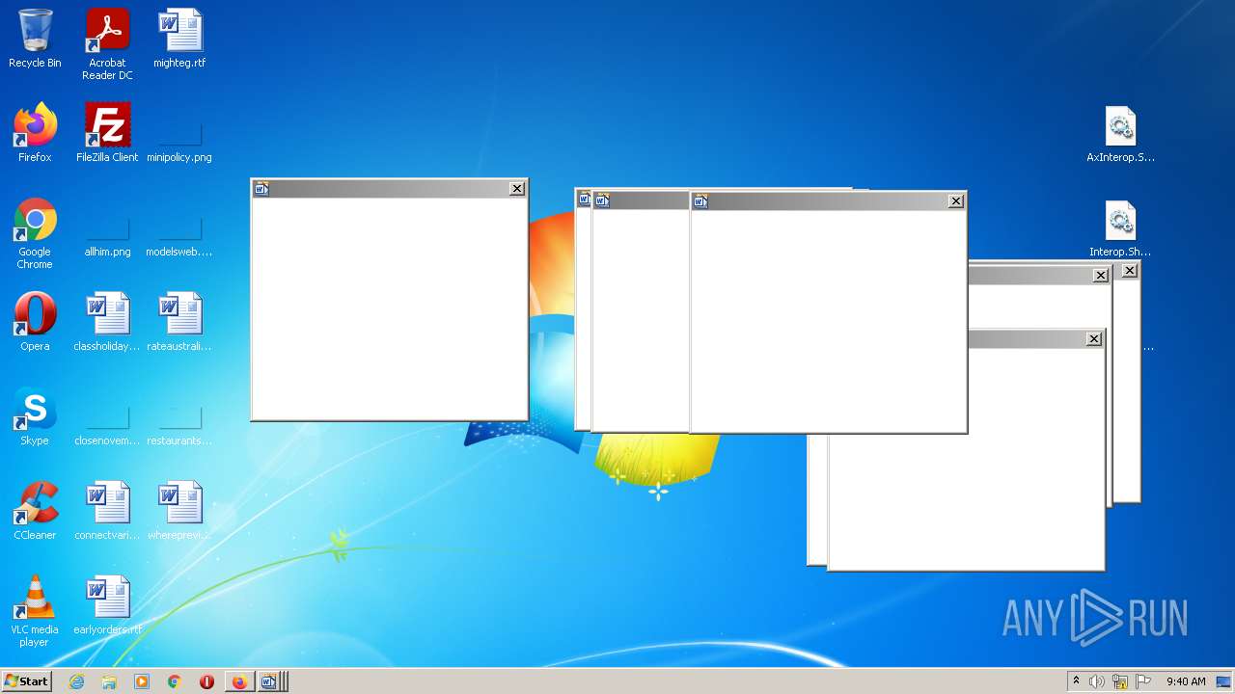
Task: Open the Start menu
Action: click(x=26, y=681)
